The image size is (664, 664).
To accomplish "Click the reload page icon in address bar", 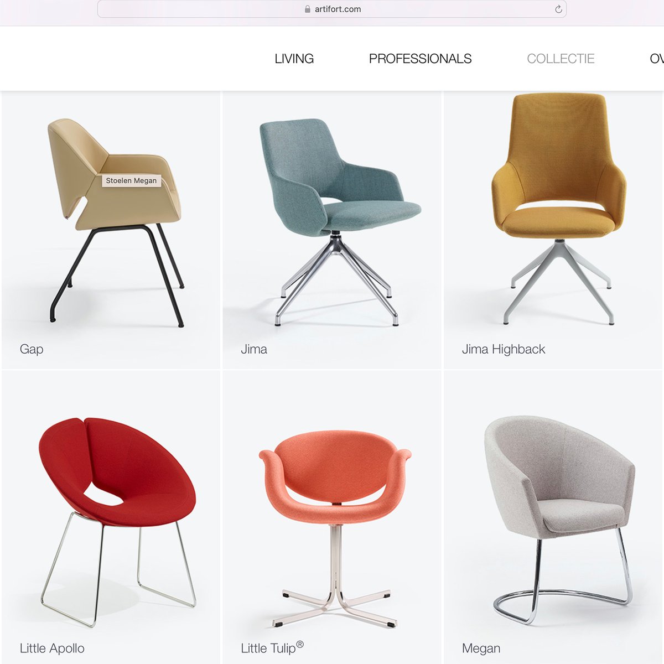I will coord(558,9).
